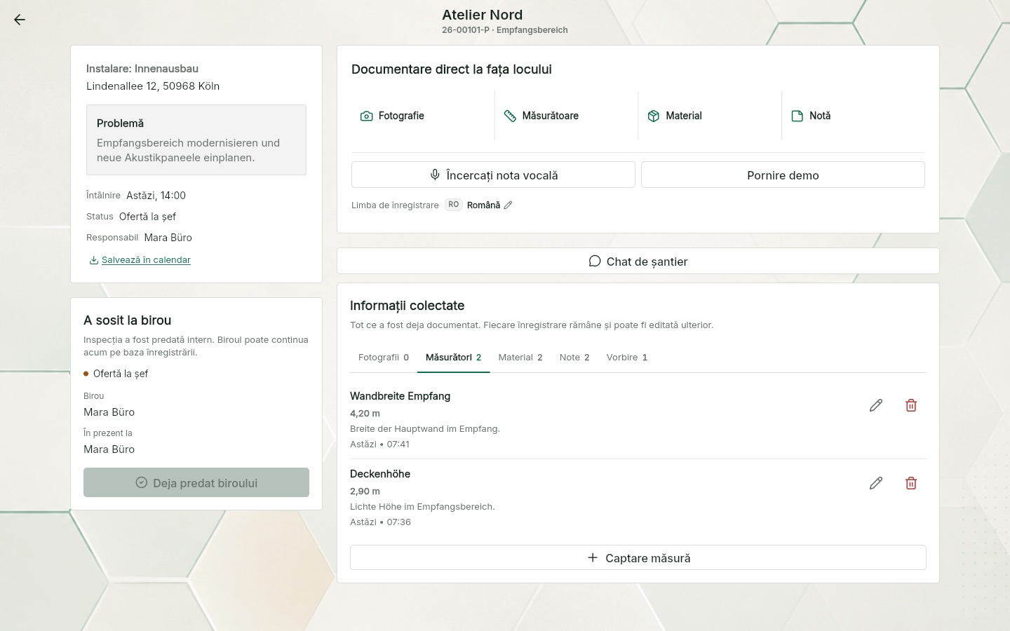
Task: Click the meeting time Astăzi, 14:00
Action: coord(156,196)
